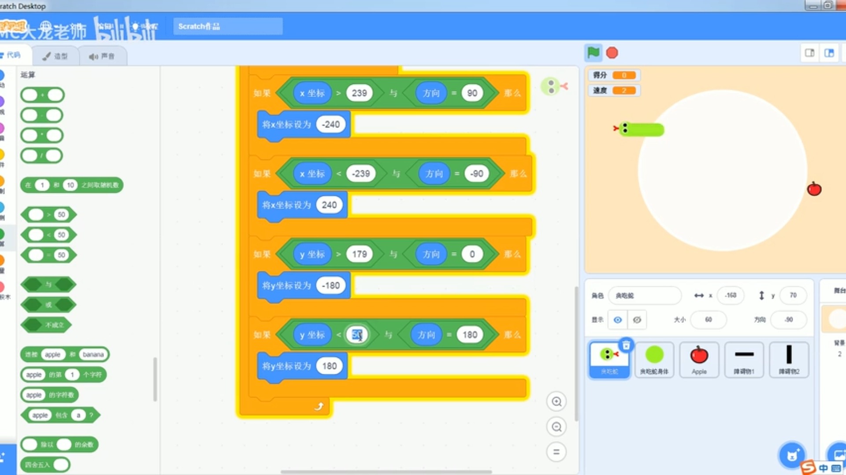
Task: Open the choose a sprite button
Action: click(x=792, y=455)
